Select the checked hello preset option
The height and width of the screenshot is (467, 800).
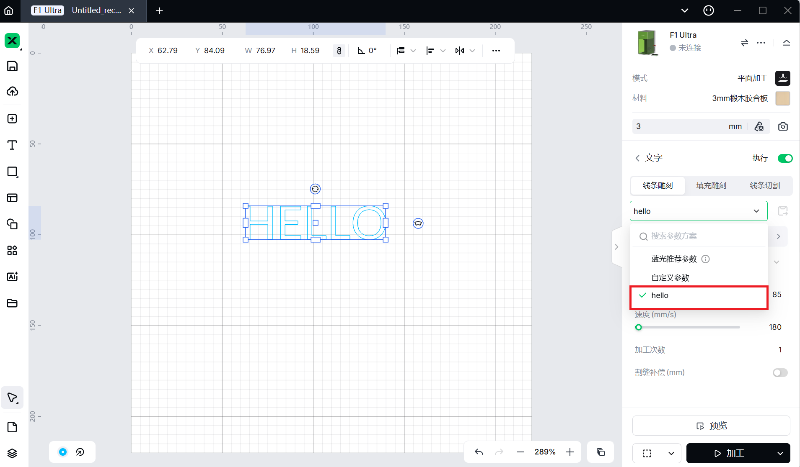[699, 295]
